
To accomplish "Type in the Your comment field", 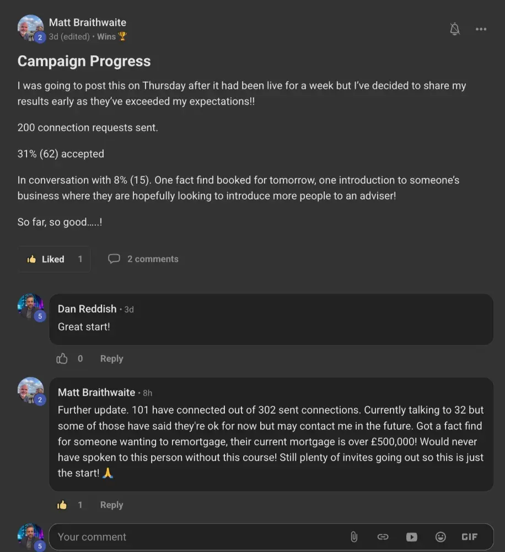I will 198,537.
